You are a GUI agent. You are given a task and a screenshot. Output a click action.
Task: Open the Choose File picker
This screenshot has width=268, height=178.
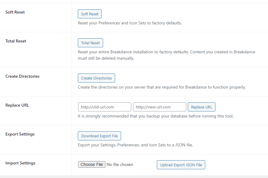click(x=92, y=164)
